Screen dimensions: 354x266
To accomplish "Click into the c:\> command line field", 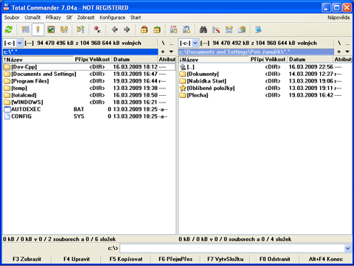I will tap(232, 248).
